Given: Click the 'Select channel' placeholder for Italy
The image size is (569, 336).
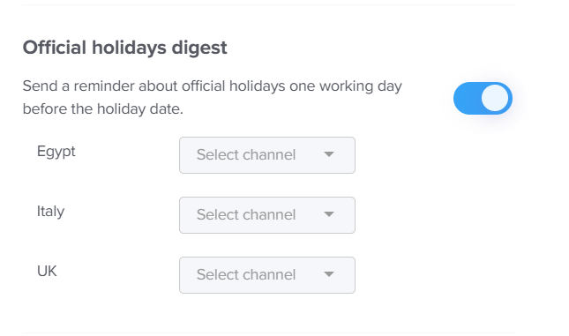Looking at the screenshot, I should (x=246, y=214).
